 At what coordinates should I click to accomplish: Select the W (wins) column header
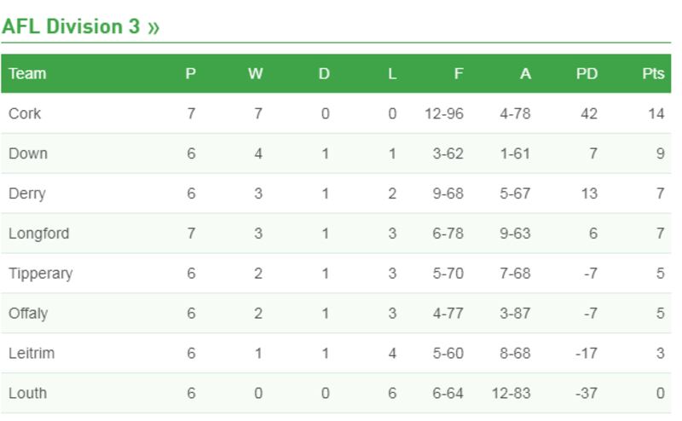256,73
